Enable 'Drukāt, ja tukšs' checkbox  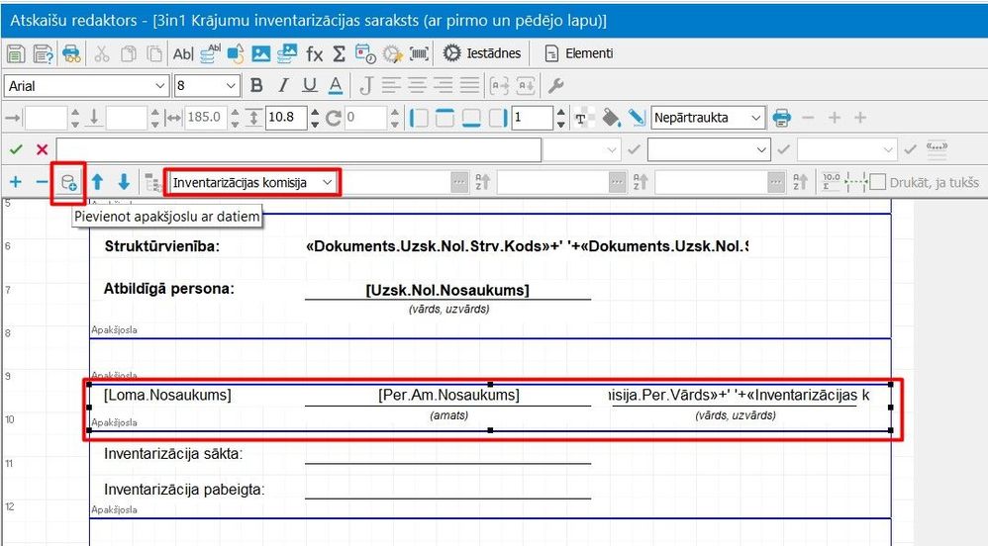click(878, 183)
